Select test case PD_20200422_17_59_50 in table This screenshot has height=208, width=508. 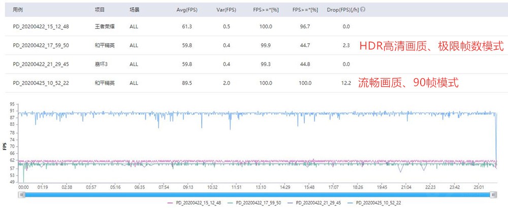[x=41, y=45]
